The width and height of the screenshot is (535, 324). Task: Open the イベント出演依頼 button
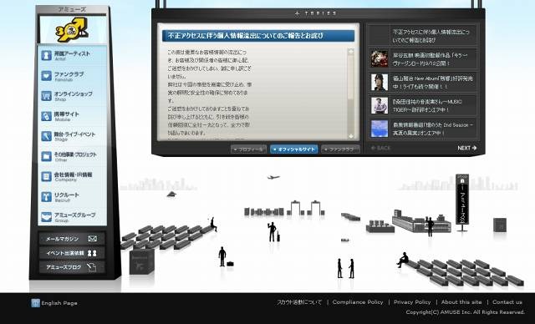[x=72, y=253]
